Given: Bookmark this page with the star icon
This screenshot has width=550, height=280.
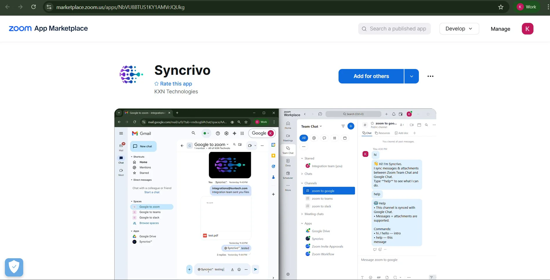Looking at the screenshot, I should [501, 7].
